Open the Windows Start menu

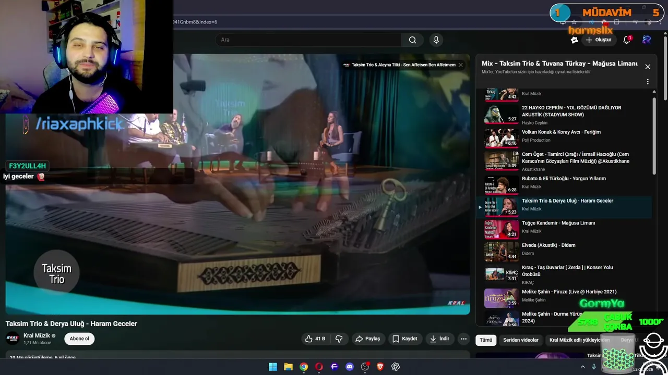coord(273,367)
